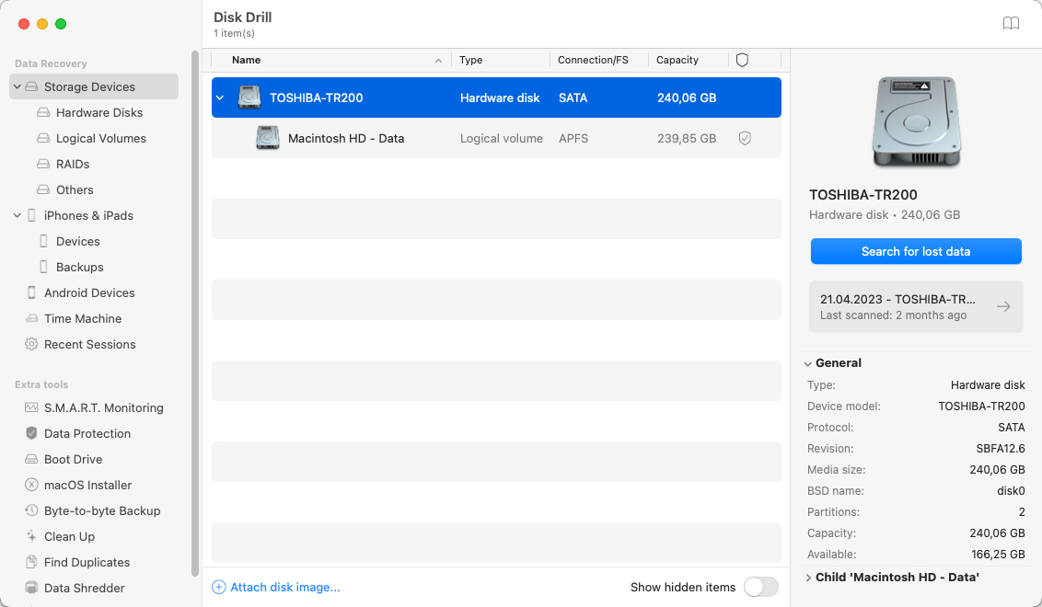Open Recent Sessions in sidebar
This screenshot has height=607, width=1042.
click(x=89, y=344)
